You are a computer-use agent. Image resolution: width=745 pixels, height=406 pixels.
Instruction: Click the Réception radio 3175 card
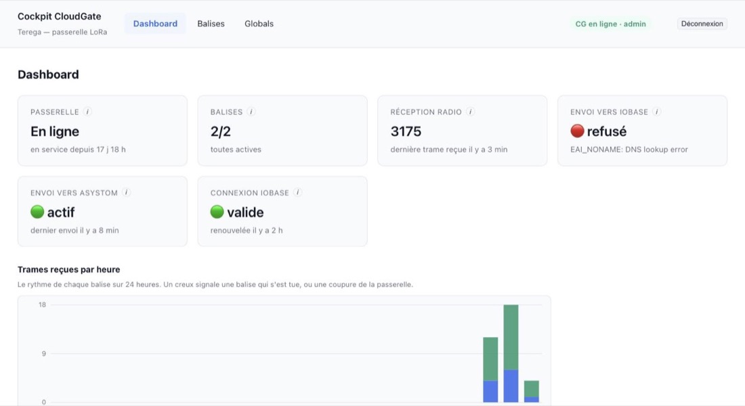coord(463,131)
